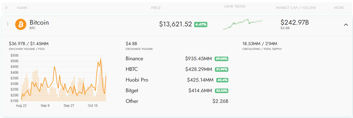Click the # rank column header
This screenshot has width=353, height=118.
point(6,8)
